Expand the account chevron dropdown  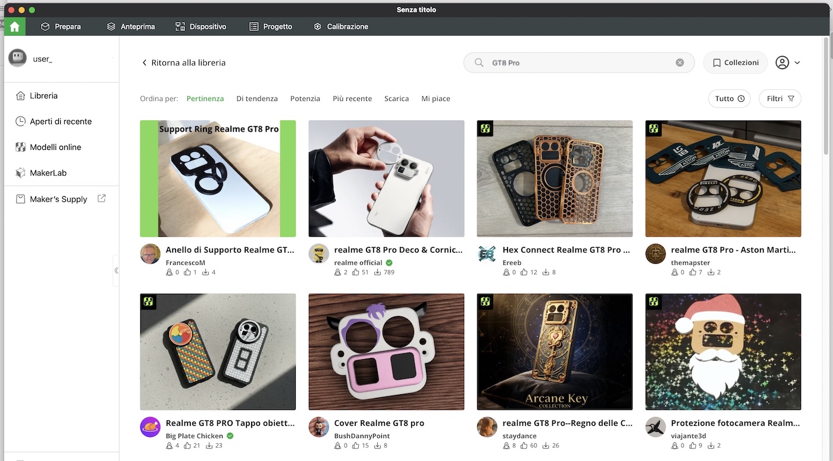[x=797, y=62]
